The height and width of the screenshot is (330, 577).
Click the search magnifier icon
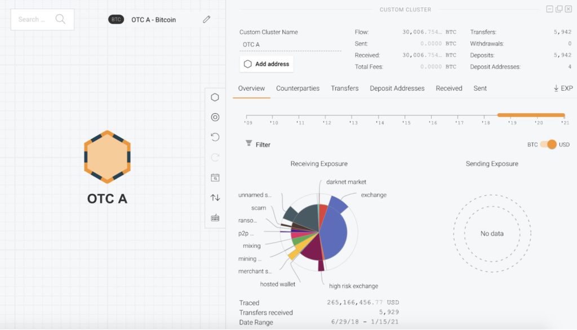point(60,19)
